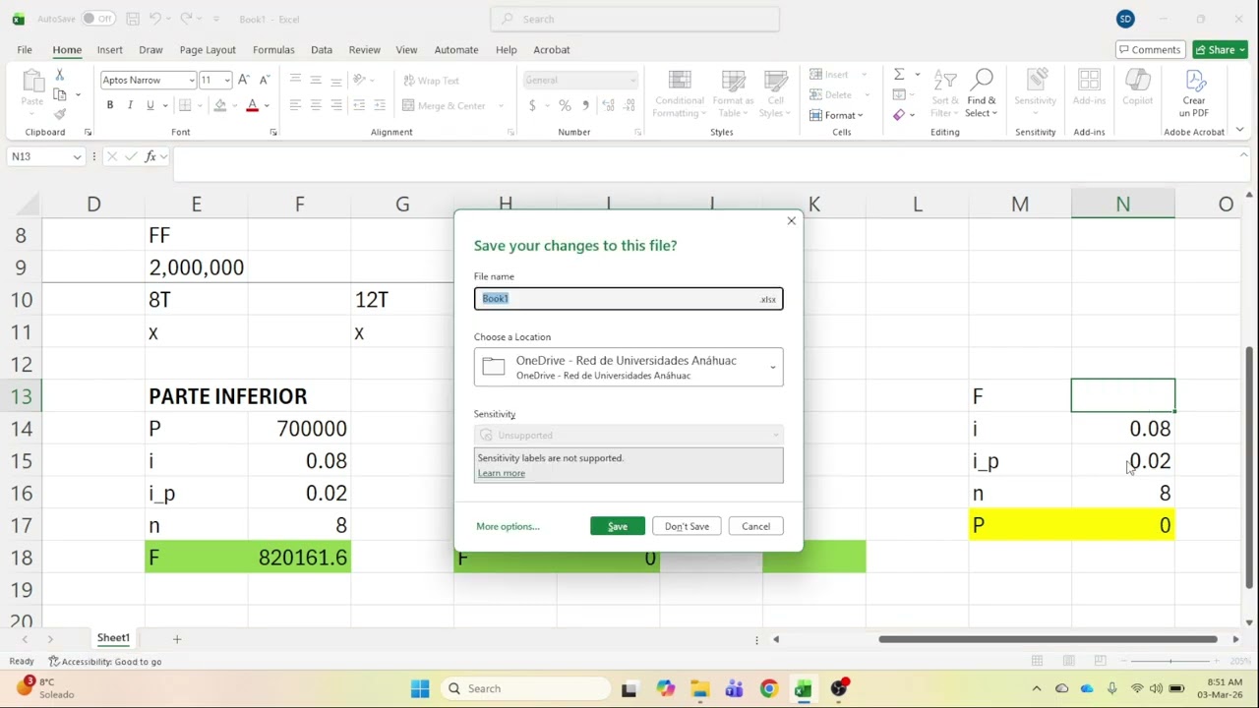Click the Increase Font Size icon
The width and height of the screenshot is (1259, 708).
[x=244, y=80]
